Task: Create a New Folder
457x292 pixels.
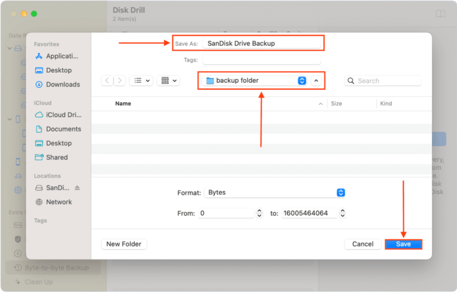Action: coord(123,244)
